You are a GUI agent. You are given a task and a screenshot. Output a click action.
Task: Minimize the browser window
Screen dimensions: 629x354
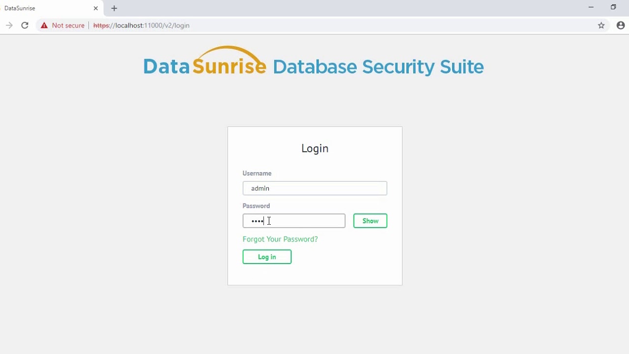pyautogui.click(x=591, y=7)
